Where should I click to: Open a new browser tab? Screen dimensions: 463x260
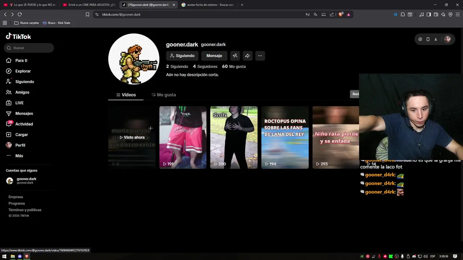242,5
